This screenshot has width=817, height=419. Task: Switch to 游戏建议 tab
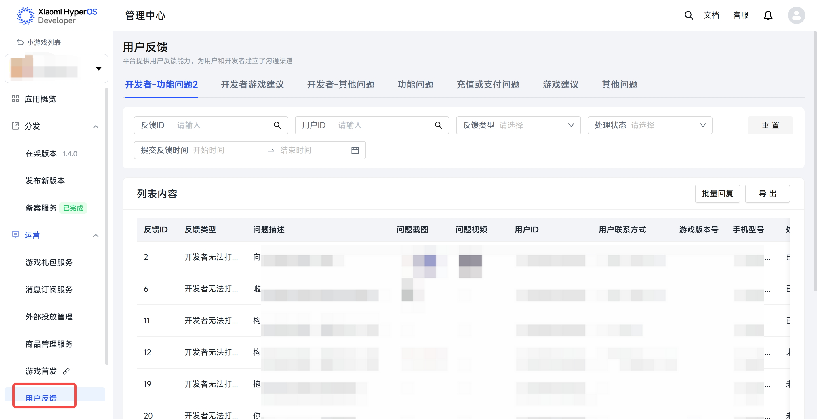point(561,85)
